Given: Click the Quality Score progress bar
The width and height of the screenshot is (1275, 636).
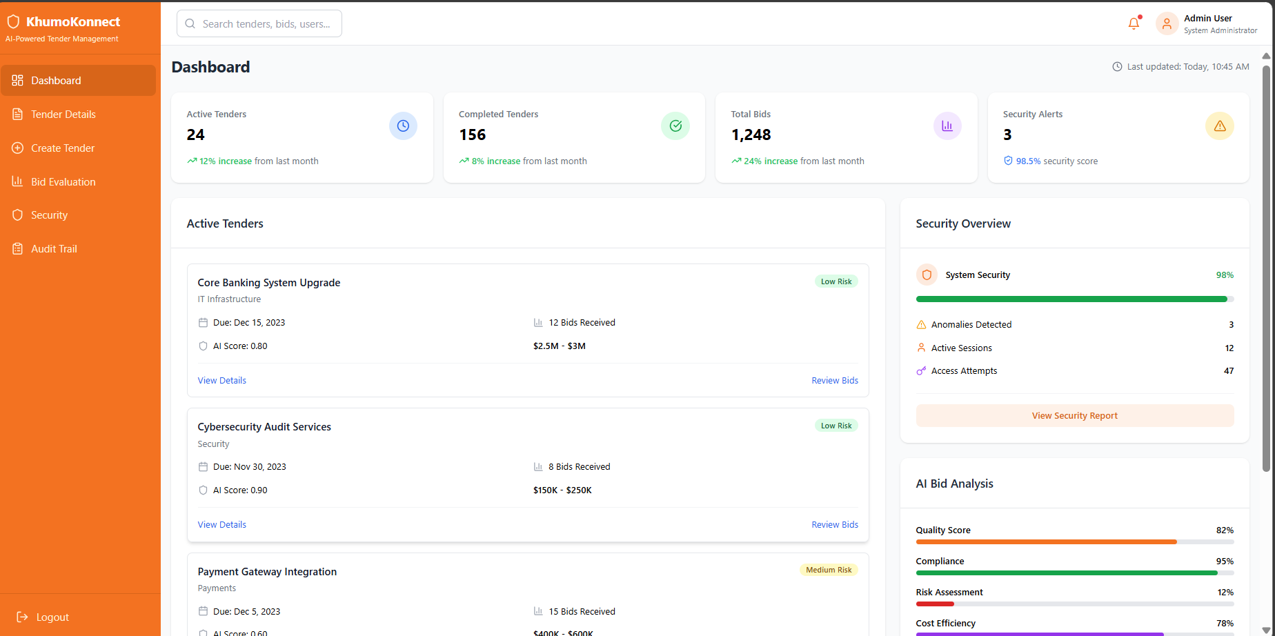Looking at the screenshot, I should click(x=1075, y=541).
